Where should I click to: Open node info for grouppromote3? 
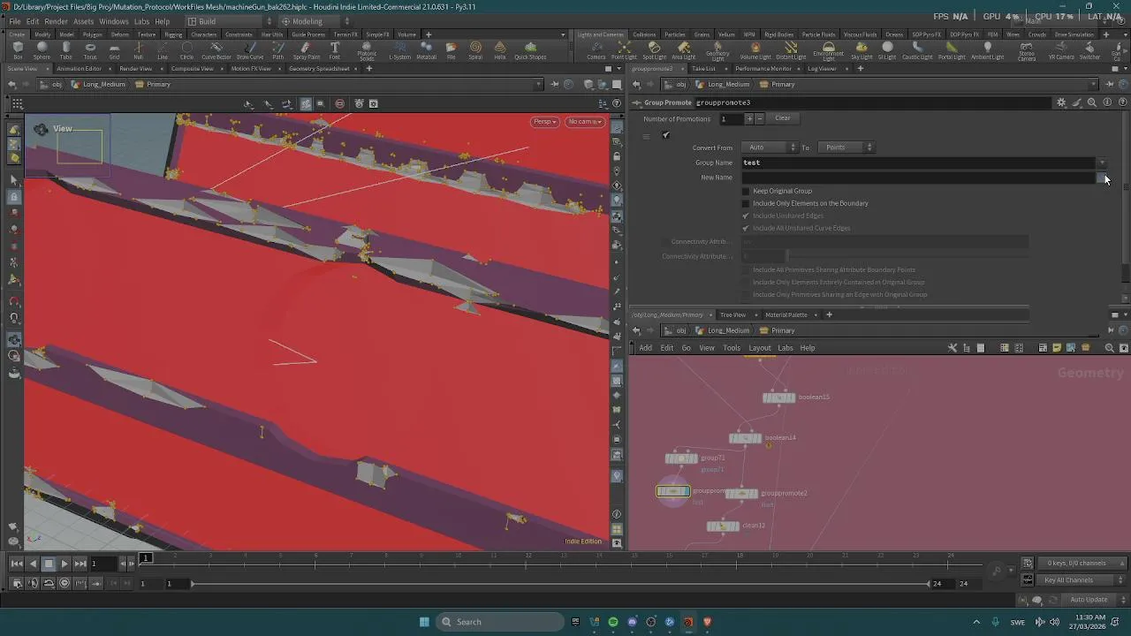tap(1108, 102)
